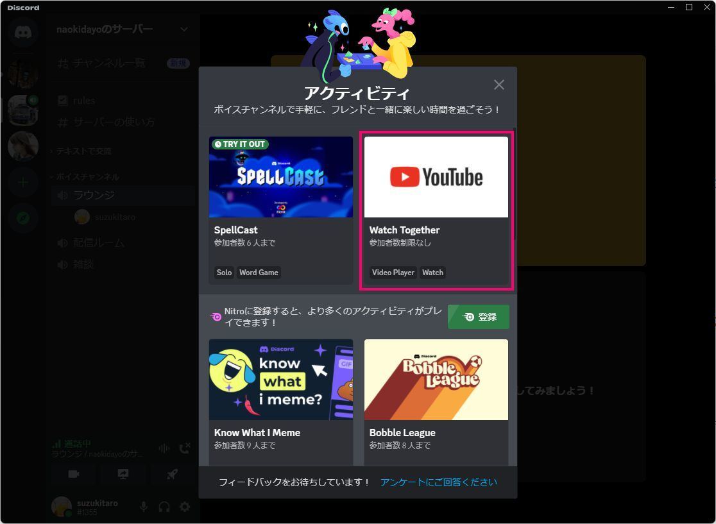Click the Solo tag on SpellCast

(224, 273)
